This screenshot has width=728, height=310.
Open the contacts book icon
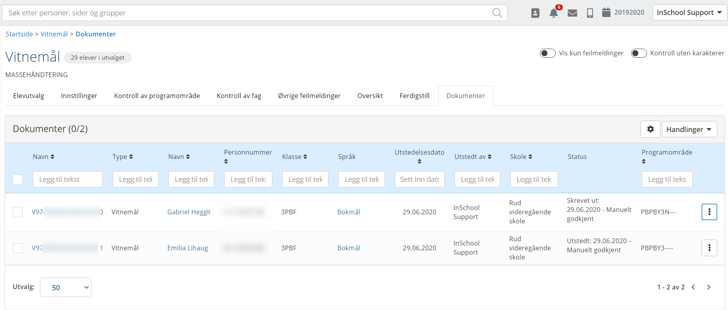[x=536, y=13]
